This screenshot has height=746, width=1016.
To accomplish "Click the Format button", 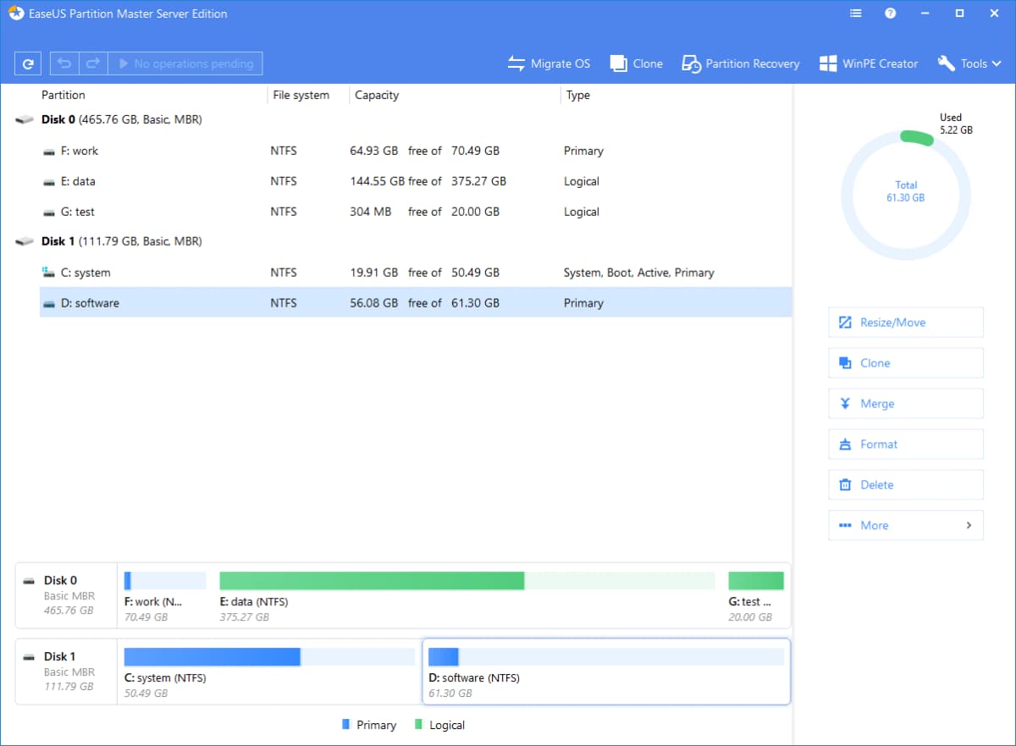I will tap(906, 445).
